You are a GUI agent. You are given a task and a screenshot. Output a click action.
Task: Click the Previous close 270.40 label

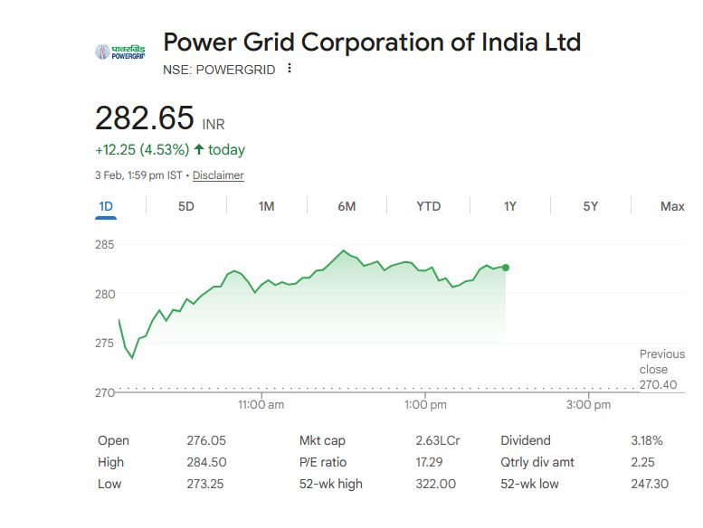pyautogui.click(x=661, y=369)
